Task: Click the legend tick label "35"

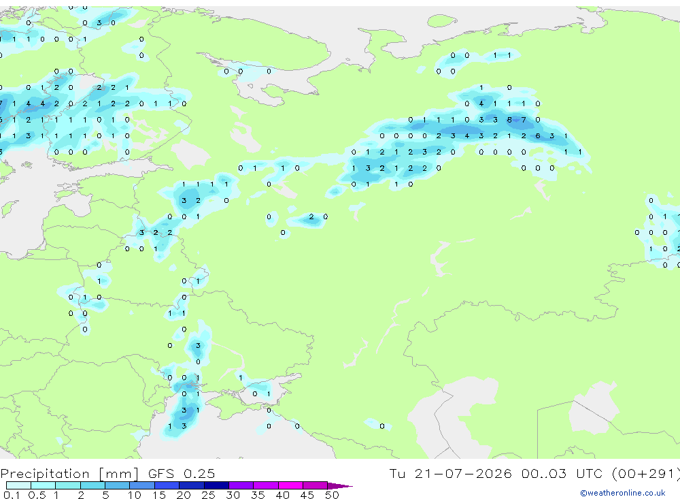Action: click(x=258, y=495)
